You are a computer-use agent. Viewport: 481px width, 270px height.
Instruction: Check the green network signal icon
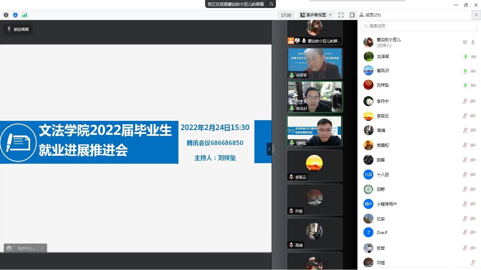(x=24, y=15)
